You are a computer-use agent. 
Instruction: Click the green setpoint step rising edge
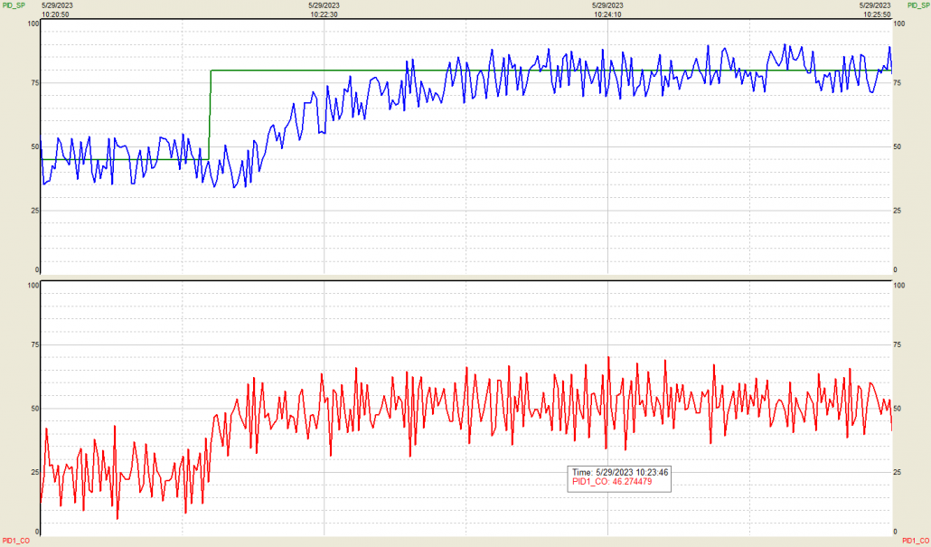pyautogui.click(x=211, y=115)
